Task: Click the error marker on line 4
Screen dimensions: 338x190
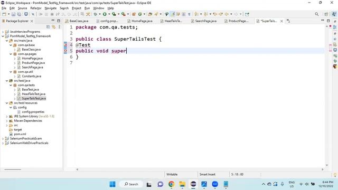Action: 65,45
